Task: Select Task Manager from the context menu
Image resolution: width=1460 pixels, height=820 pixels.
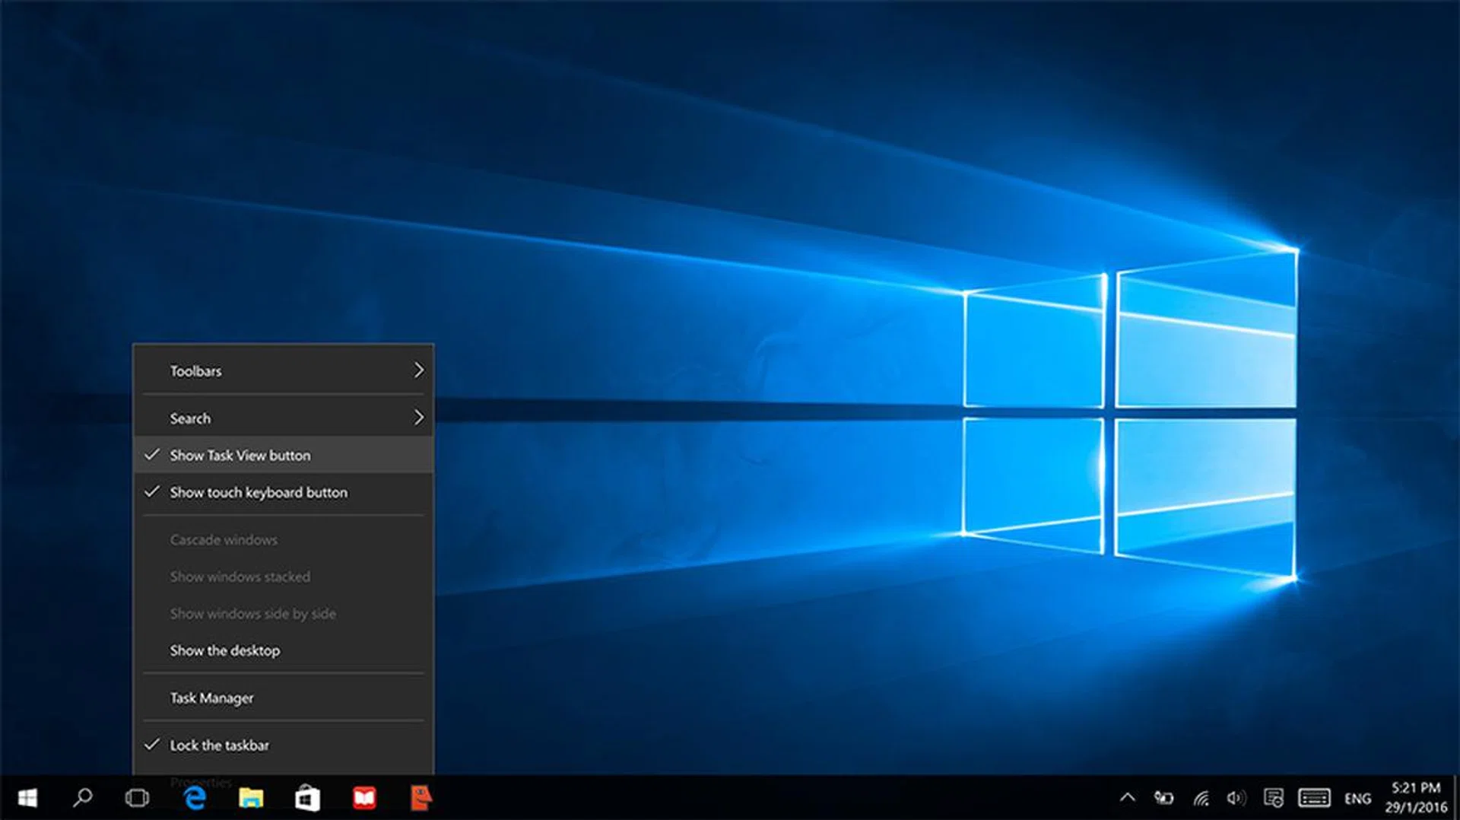Action: [211, 698]
